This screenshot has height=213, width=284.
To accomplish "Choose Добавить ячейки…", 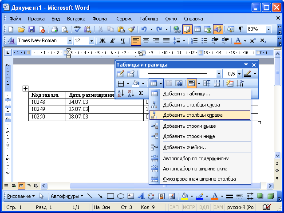I will pos(200,147).
